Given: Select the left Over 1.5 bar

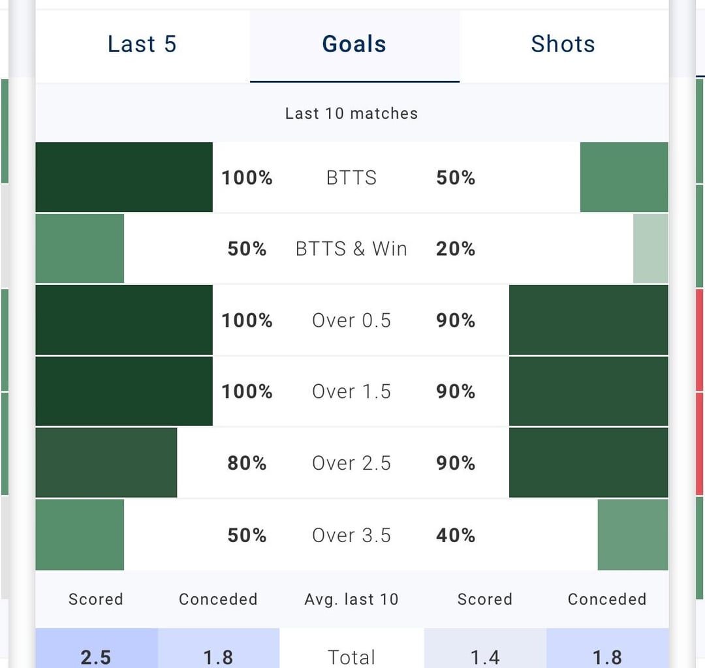Looking at the screenshot, I should (124, 391).
